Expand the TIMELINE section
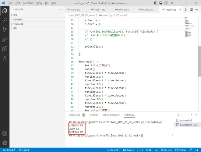 [37, 24]
